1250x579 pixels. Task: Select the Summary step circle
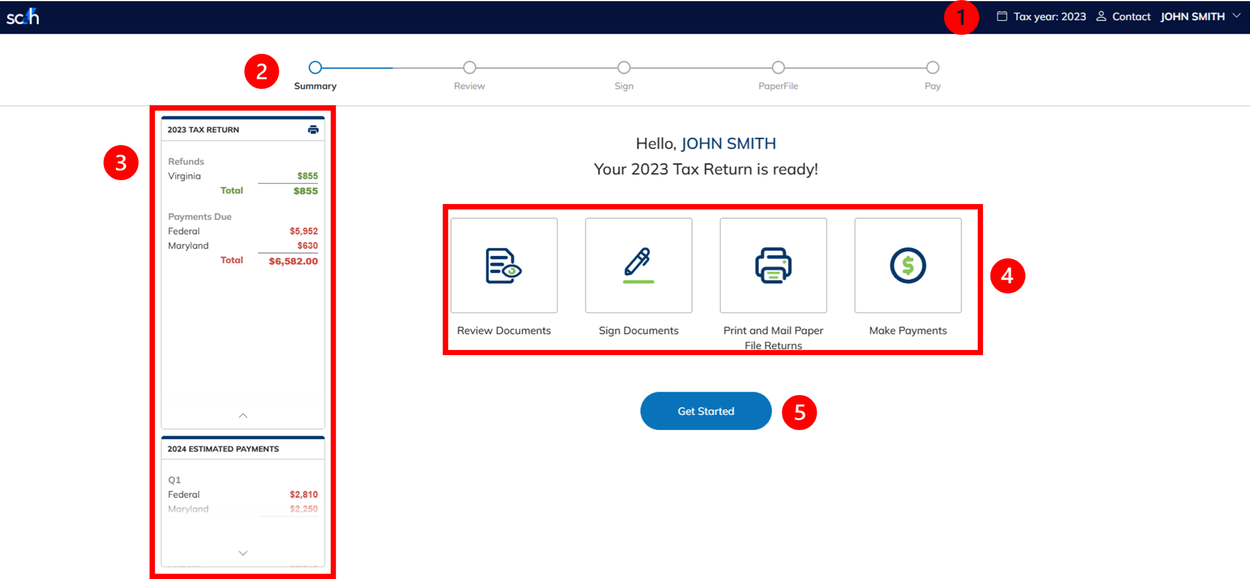coord(315,68)
